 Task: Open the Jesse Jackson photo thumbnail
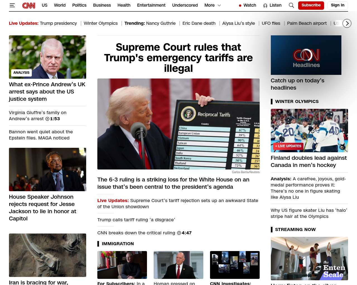47,169
